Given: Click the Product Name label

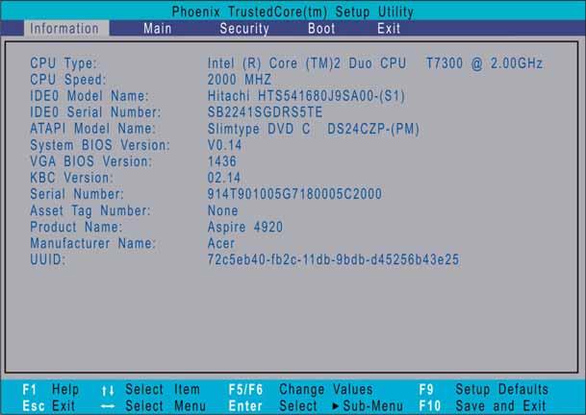Looking at the screenshot, I should pos(76,227).
